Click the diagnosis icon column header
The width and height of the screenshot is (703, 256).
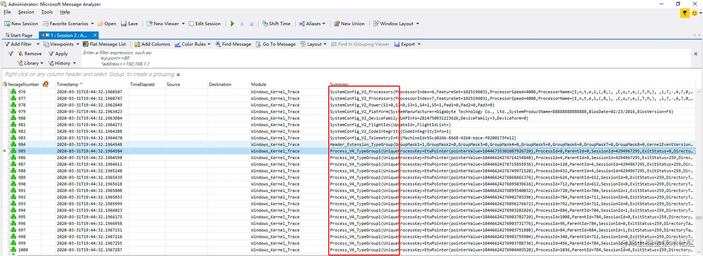46,84
